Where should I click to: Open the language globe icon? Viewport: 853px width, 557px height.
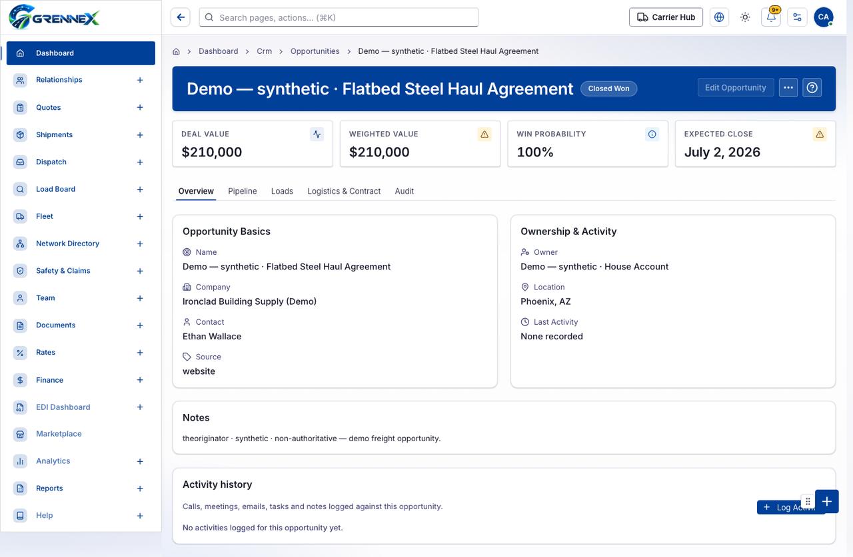718,17
